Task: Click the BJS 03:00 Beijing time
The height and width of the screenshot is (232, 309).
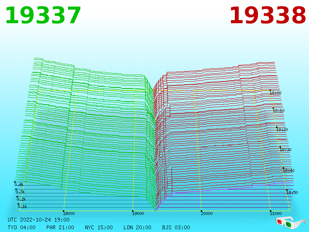Action: click(x=176, y=227)
